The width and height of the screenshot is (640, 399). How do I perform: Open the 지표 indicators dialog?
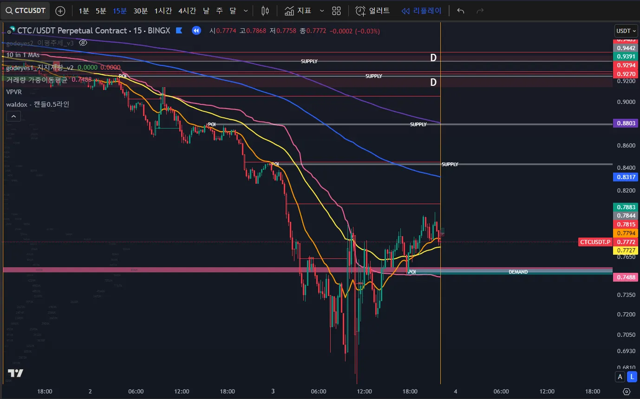click(x=298, y=11)
